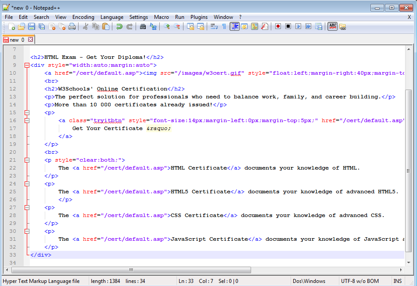Click the Synchronize Horizontal Scrolling icon
The width and height of the screenshot is (417, 286).
[201, 26]
